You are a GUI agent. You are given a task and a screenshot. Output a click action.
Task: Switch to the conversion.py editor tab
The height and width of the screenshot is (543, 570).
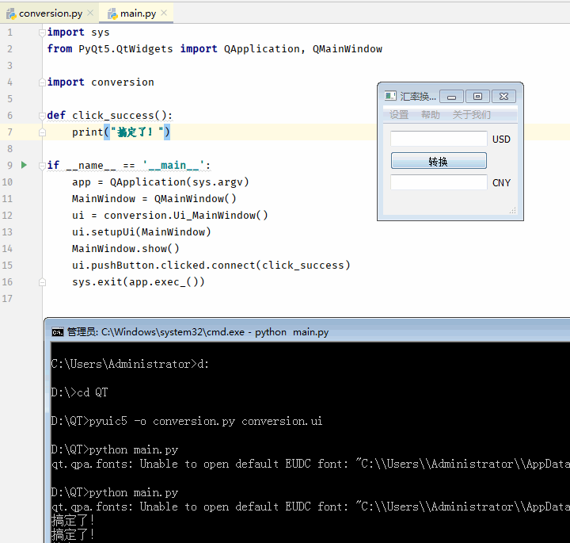[51, 13]
